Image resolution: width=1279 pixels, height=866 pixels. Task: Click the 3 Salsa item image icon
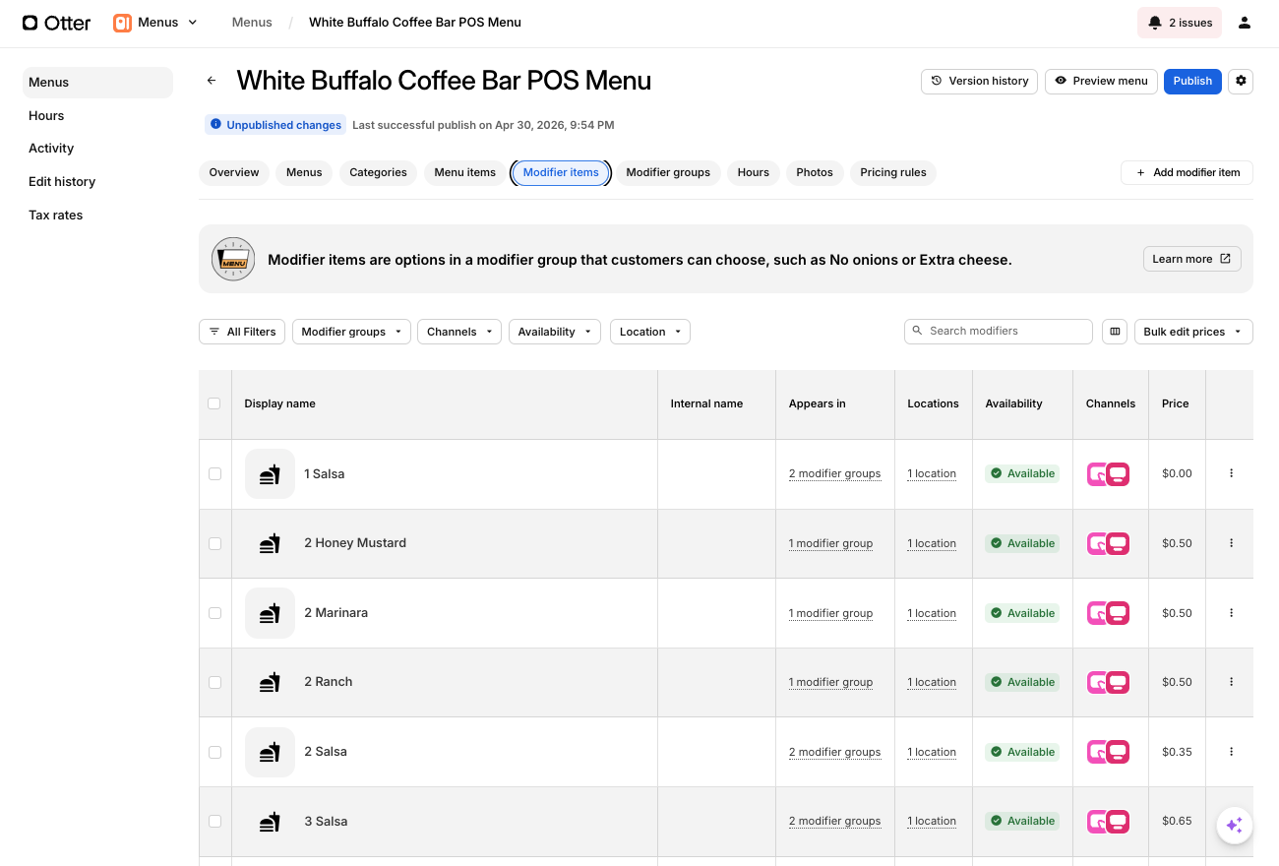pyautogui.click(x=270, y=821)
